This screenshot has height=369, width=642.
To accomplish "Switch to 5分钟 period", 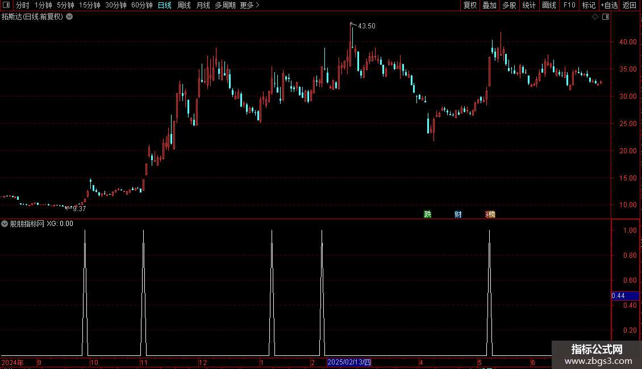I will pos(65,5).
